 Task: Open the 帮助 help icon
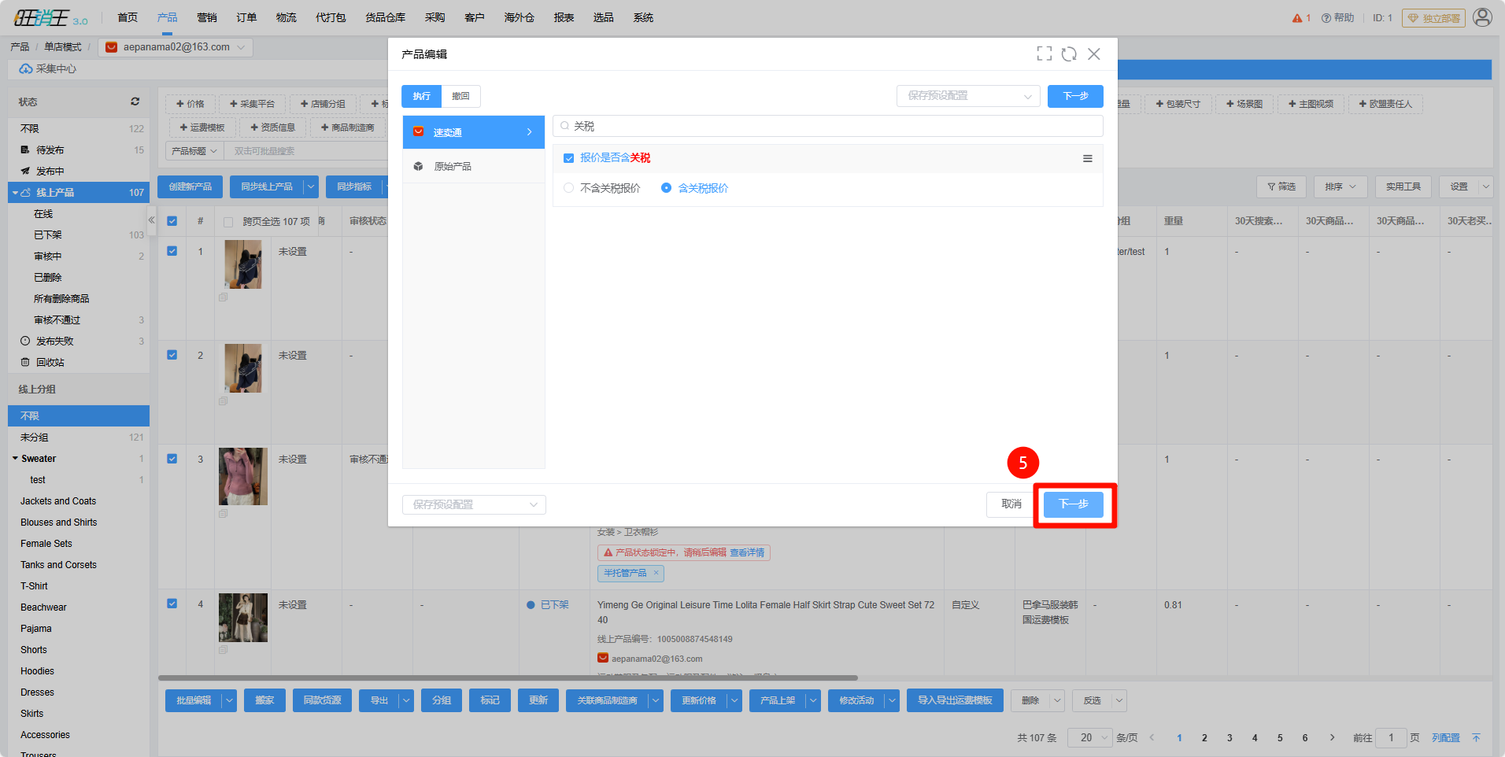[x=1326, y=18]
